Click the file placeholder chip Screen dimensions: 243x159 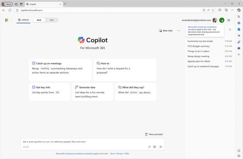(58, 92)
